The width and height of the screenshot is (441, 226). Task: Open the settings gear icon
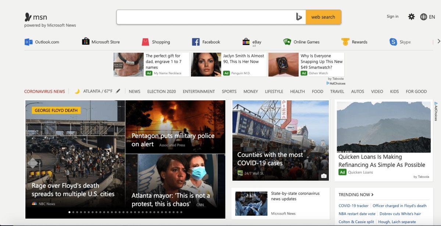click(x=411, y=17)
